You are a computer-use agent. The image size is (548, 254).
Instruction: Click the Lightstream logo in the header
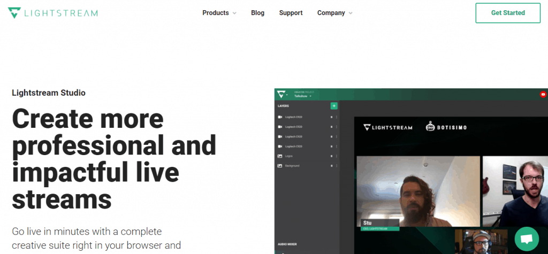click(x=53, y=13)
